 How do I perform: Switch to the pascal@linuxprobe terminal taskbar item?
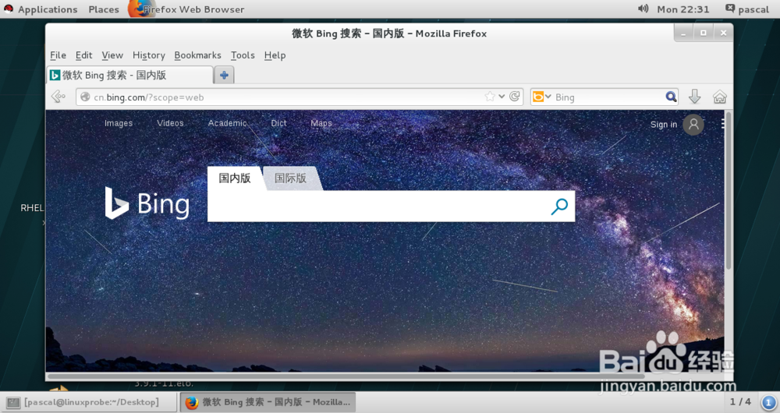pos(90,402)
